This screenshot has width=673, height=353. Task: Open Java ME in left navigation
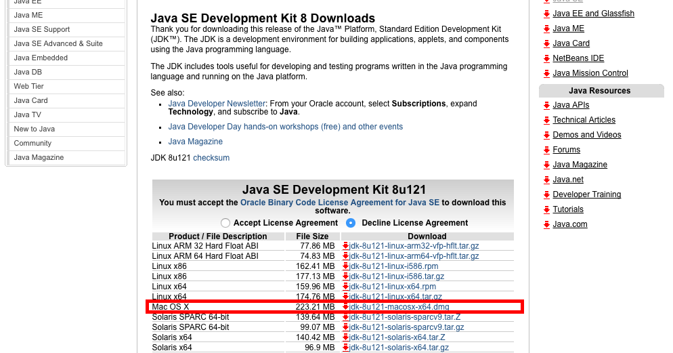click(66, 15)
